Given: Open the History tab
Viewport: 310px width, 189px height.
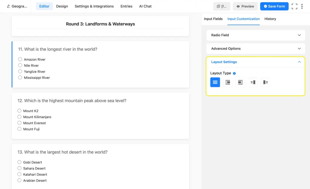Looking at the screenshot, I should point(270,19).
